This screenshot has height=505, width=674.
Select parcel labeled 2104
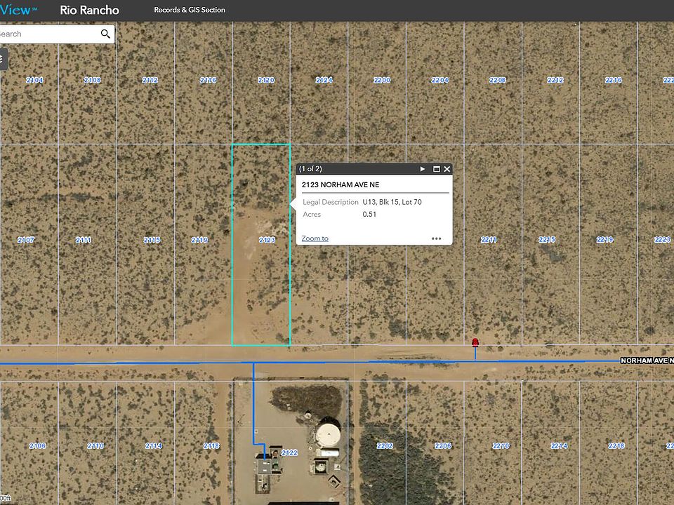(34, 80)
